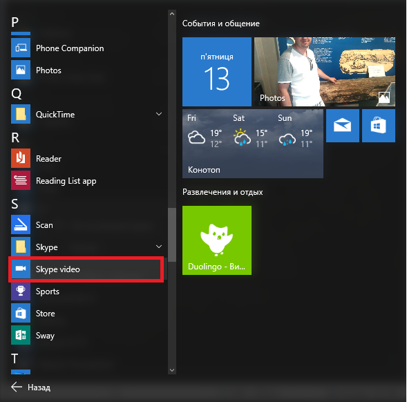Screen dimensions: 407x402
Task: Select the Reading List app label
Action: pyautogui.click(x=66, y=181)
